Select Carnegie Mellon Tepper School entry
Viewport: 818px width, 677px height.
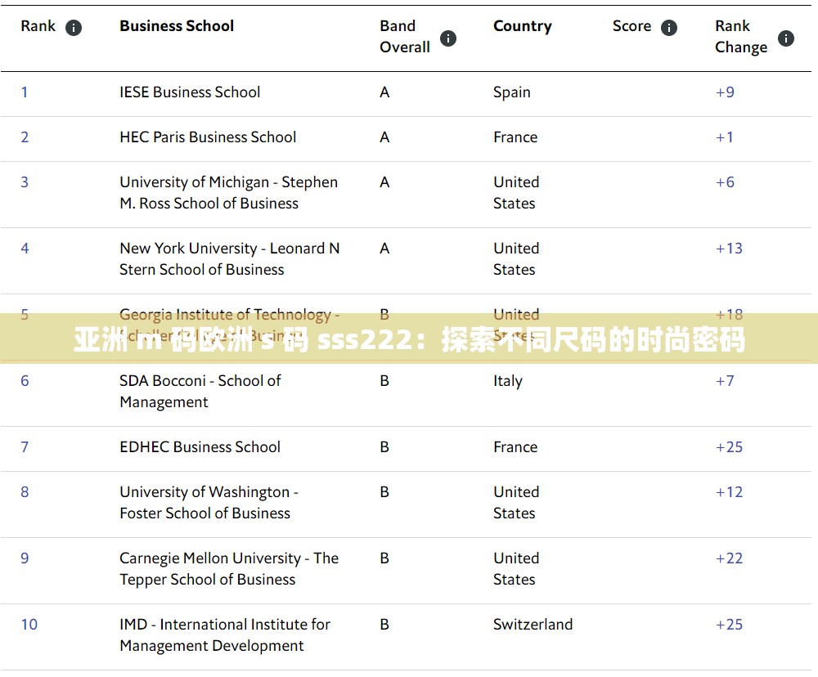pos(229,568)
